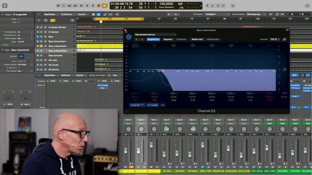312x175 pixels.
Task: Click the Pause transport button
Action: tap(93, 6)
